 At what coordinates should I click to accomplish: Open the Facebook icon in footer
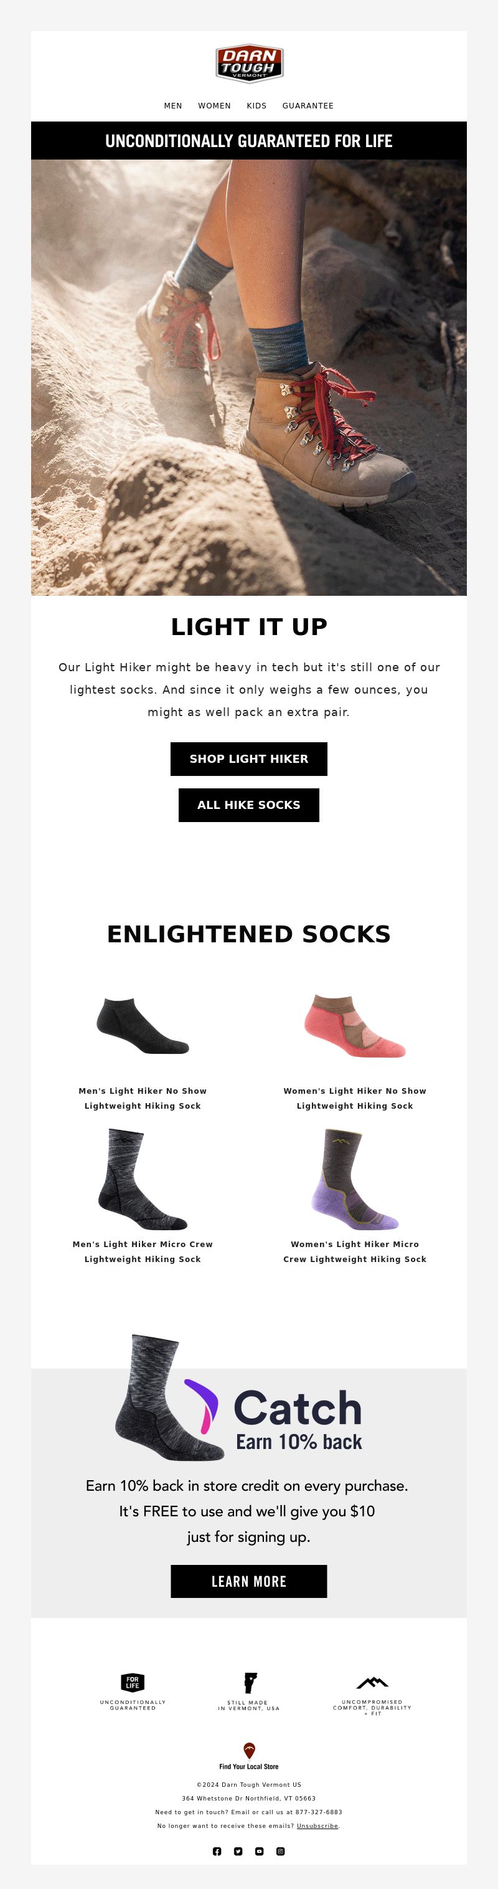click(217, 1851)
